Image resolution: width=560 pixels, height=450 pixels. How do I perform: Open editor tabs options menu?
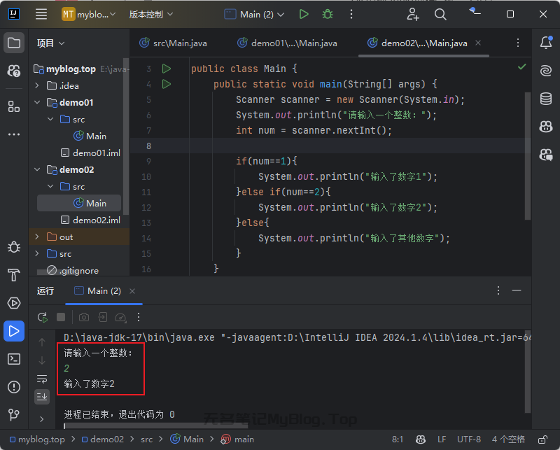[x=518, y=43]
